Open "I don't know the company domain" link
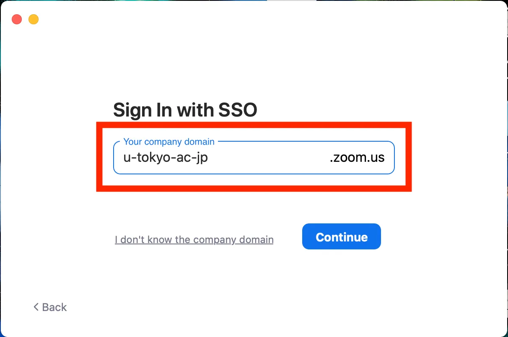This screenshot has width=508, height=337. [x=194, y=240]
